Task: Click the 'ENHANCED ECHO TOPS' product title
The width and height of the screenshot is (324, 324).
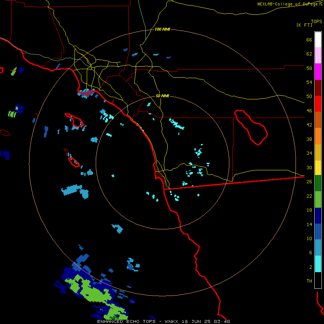Action: tap(126, 321)
